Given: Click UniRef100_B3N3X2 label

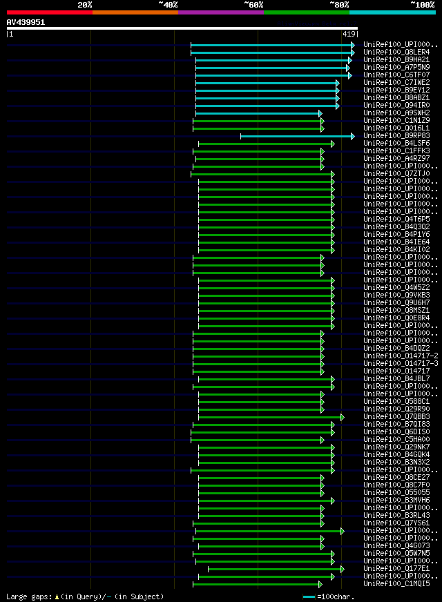Looking at the screenshot, I should point(396,463).
